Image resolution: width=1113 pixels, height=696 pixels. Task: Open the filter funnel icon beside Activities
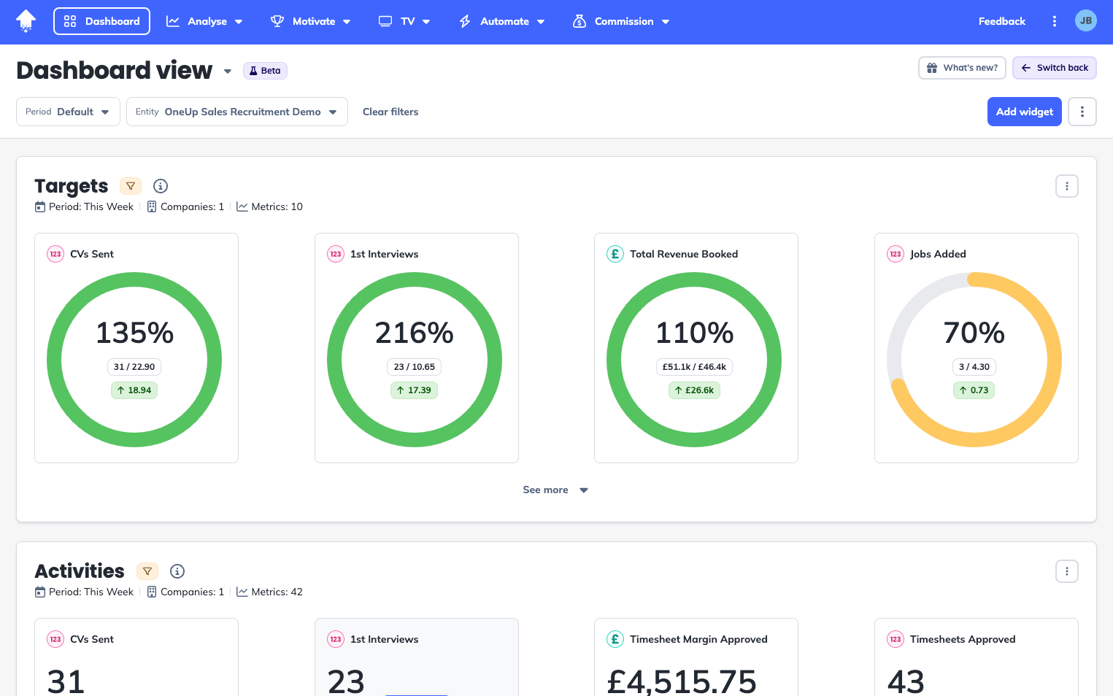[x=147, y=571]
